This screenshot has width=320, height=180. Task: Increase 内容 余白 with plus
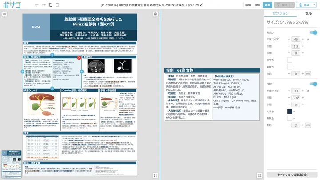click(x=303, y=125)
